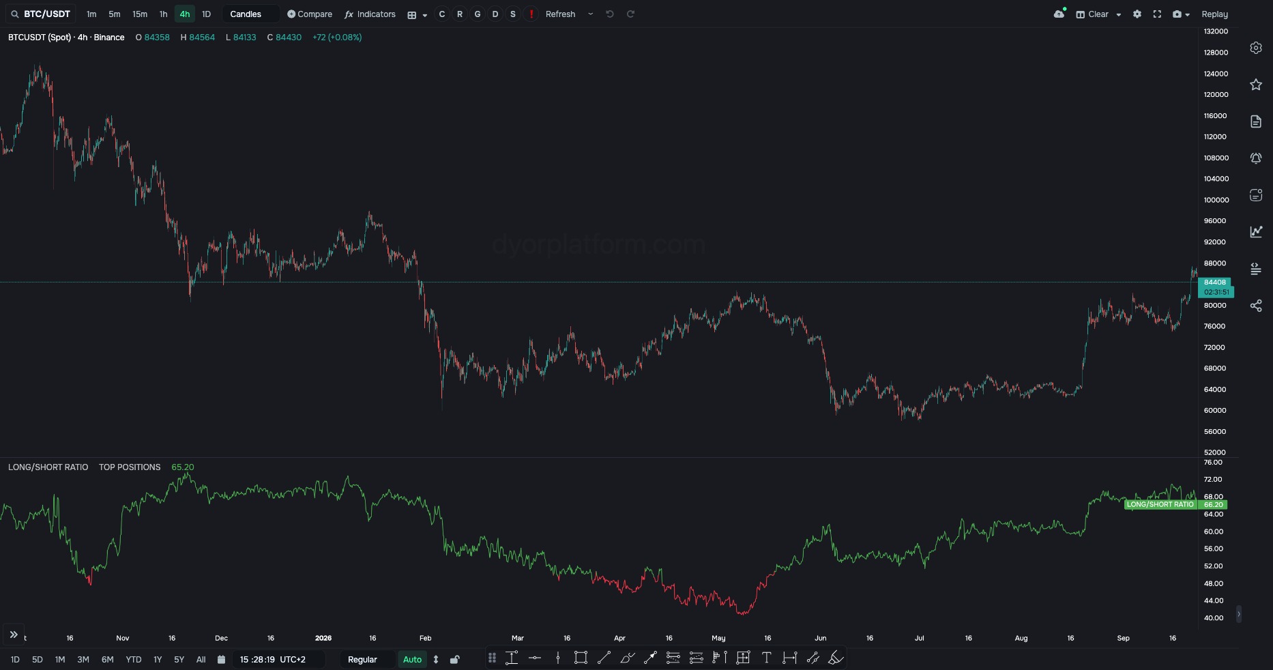Click the Refresh button
This screenshot has height=670, width=1273.
560,14
